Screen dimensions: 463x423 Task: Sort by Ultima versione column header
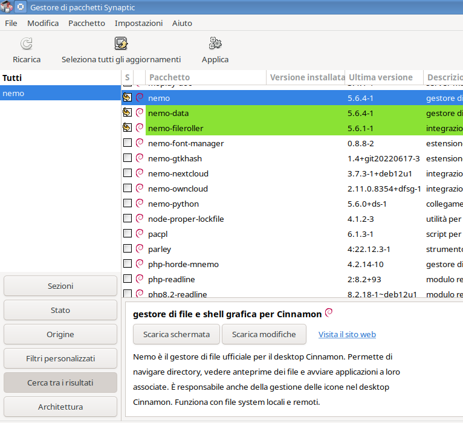[x=384, y=77]
